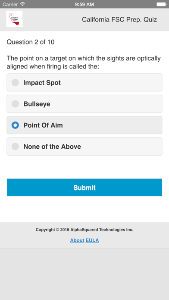
Task: Submit the quiz answer
Action: click(x=84, y=187)
